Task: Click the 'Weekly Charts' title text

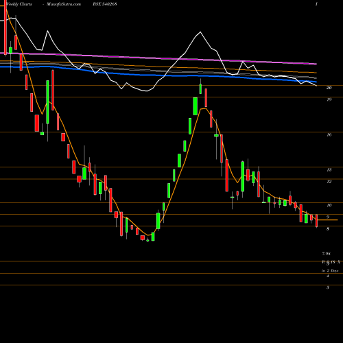Action: point(19,4)
